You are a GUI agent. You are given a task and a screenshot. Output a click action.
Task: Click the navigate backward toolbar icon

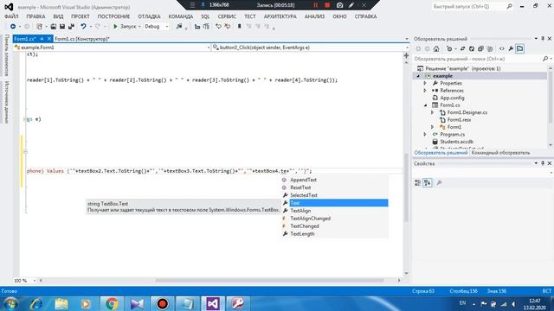(13, 27)
